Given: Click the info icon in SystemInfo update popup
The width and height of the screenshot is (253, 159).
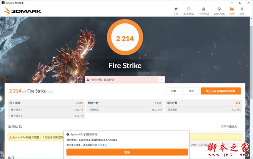Looking at the screenshot, I should click(68, 134).
